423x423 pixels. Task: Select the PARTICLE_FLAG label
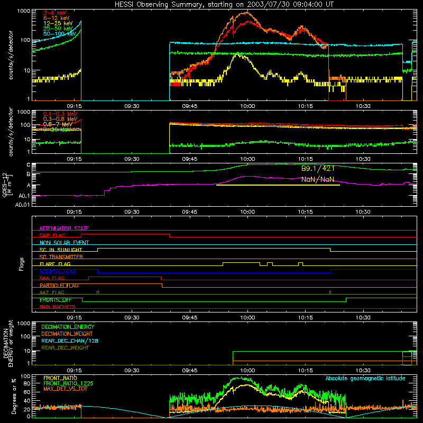tap(59, 286)
